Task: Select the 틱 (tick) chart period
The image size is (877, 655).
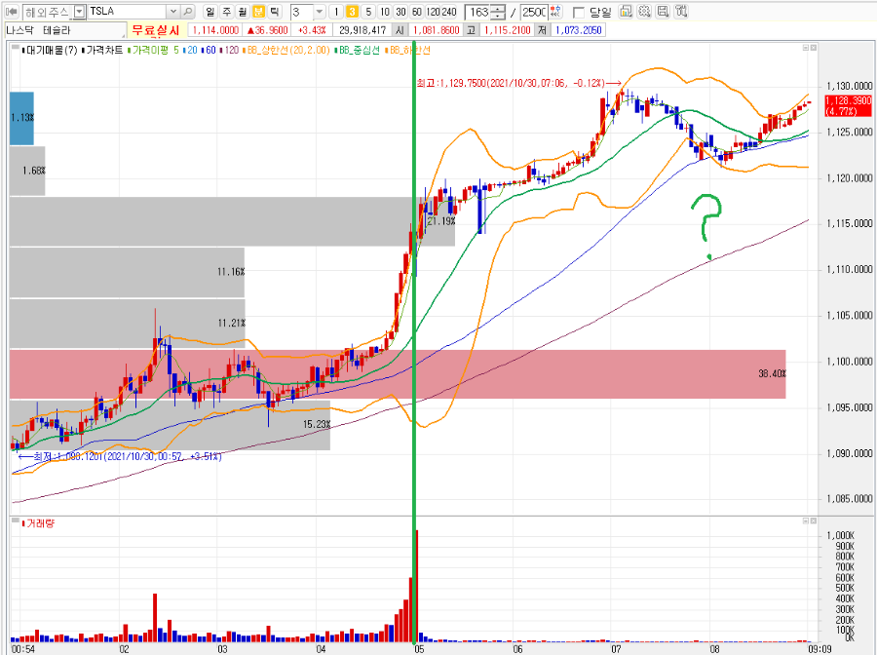Action: coord(275,11)
